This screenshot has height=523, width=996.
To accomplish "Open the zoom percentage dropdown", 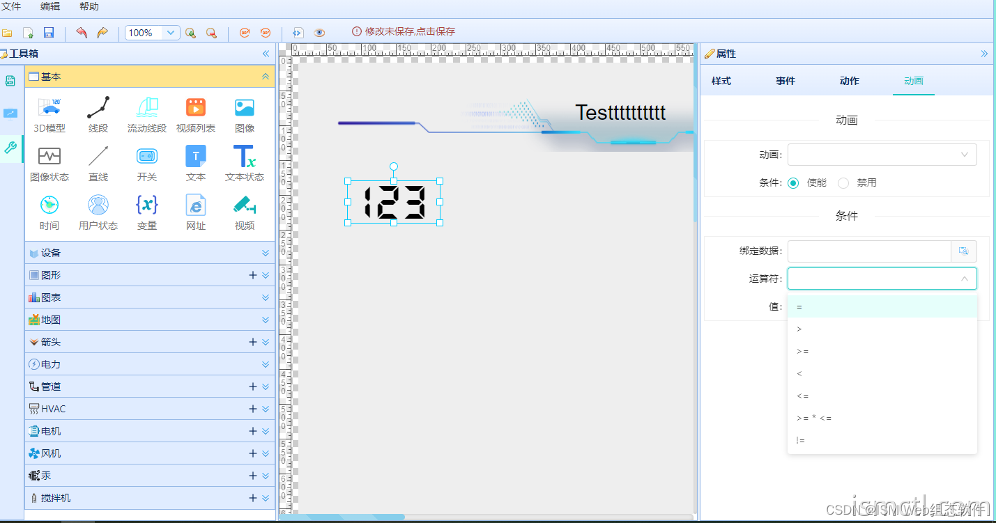I will [x=169, y=32].
